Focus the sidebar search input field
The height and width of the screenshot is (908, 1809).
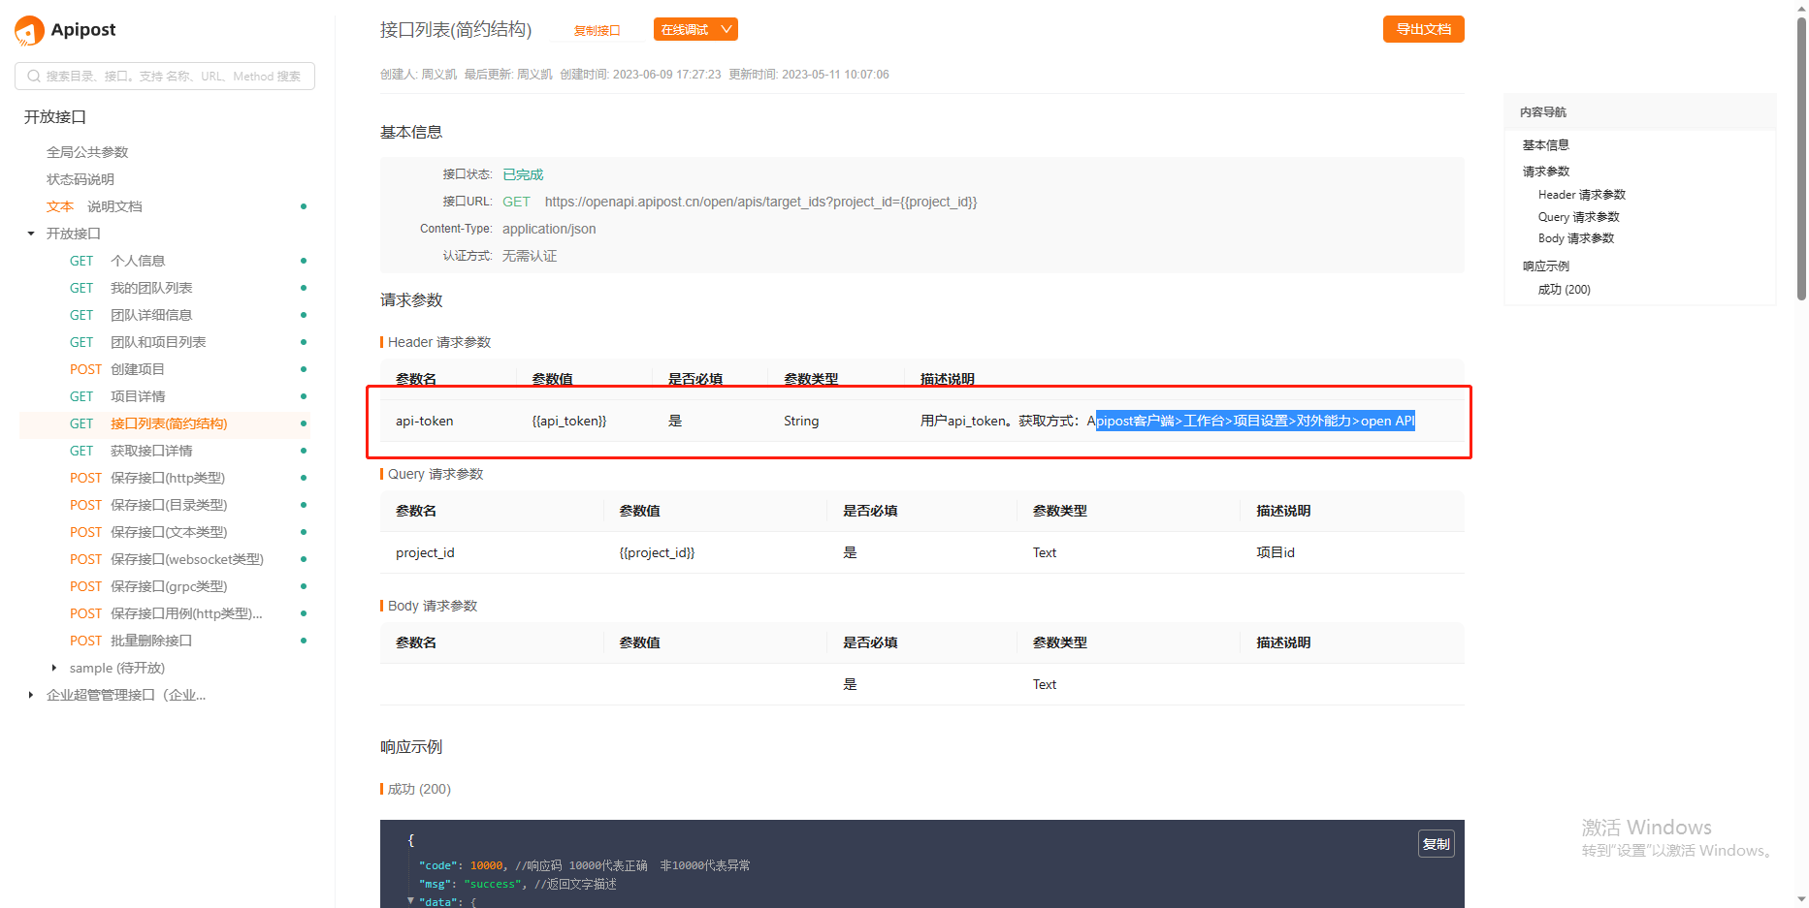click(165, 77)
